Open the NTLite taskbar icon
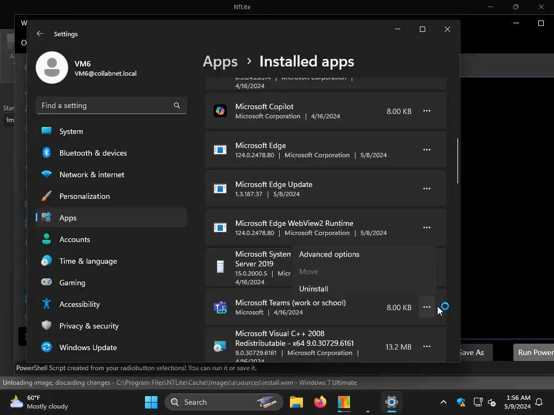The image size is (554, 415). [344, 402]
